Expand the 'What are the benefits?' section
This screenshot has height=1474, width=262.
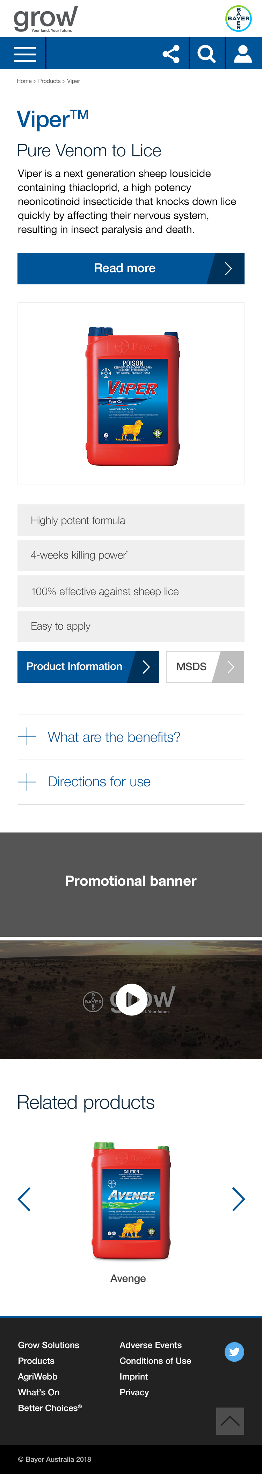(x=113, y=737)
